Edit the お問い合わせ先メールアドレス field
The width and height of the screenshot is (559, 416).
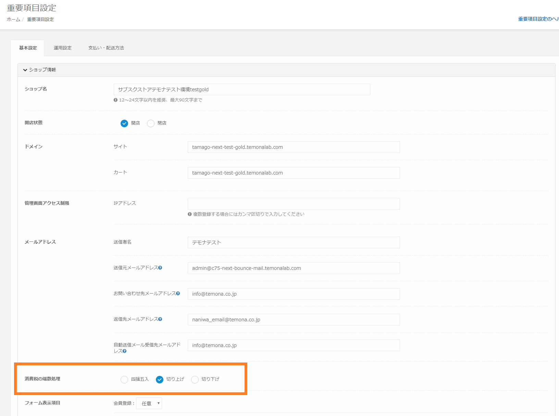tap(294, 294)
